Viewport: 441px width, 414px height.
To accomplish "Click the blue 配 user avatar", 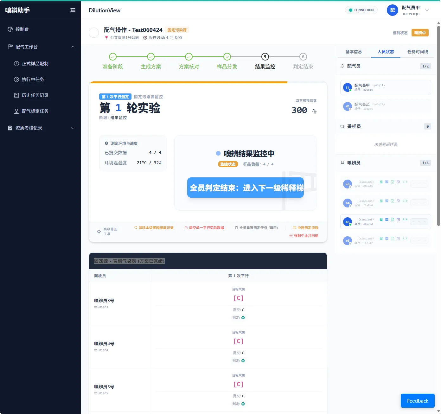I will 393,10.
